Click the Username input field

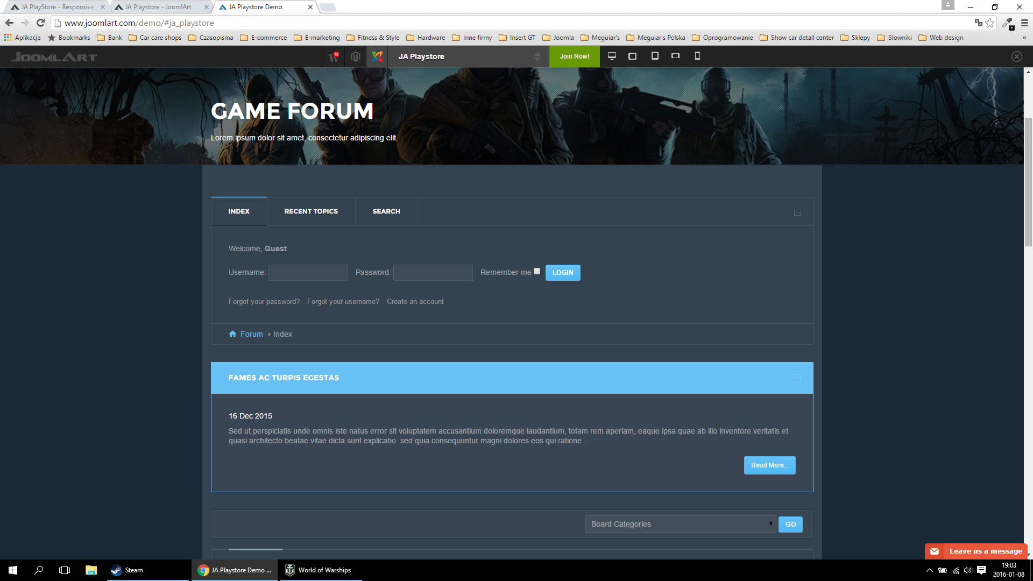(x=308, y=273)
